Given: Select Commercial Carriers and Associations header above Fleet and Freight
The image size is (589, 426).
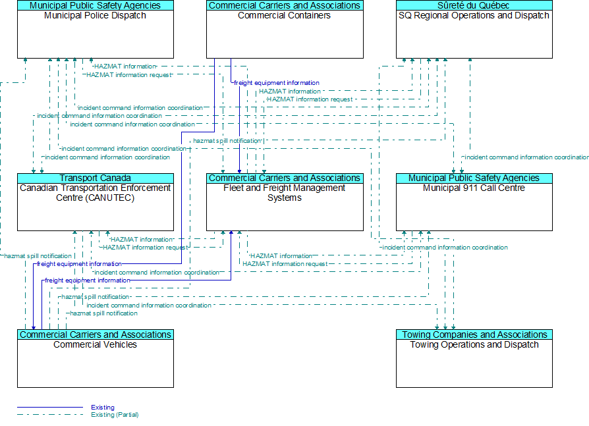Looking at the screenshot, I should 285,178.
